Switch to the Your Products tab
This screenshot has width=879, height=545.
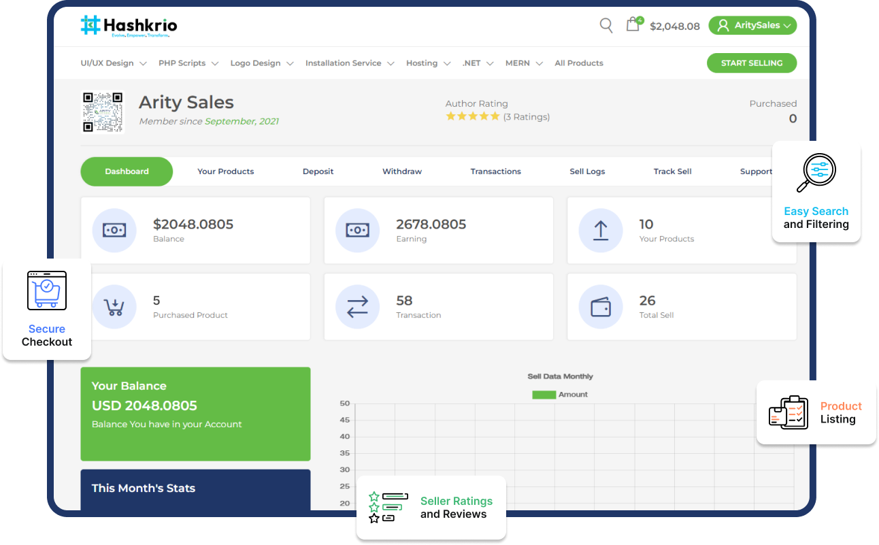(226, 171)
